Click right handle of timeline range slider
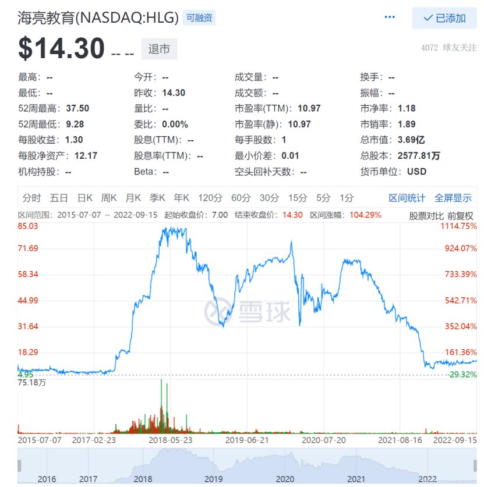This screenshot has width=484, height=487. pos(474,465)
